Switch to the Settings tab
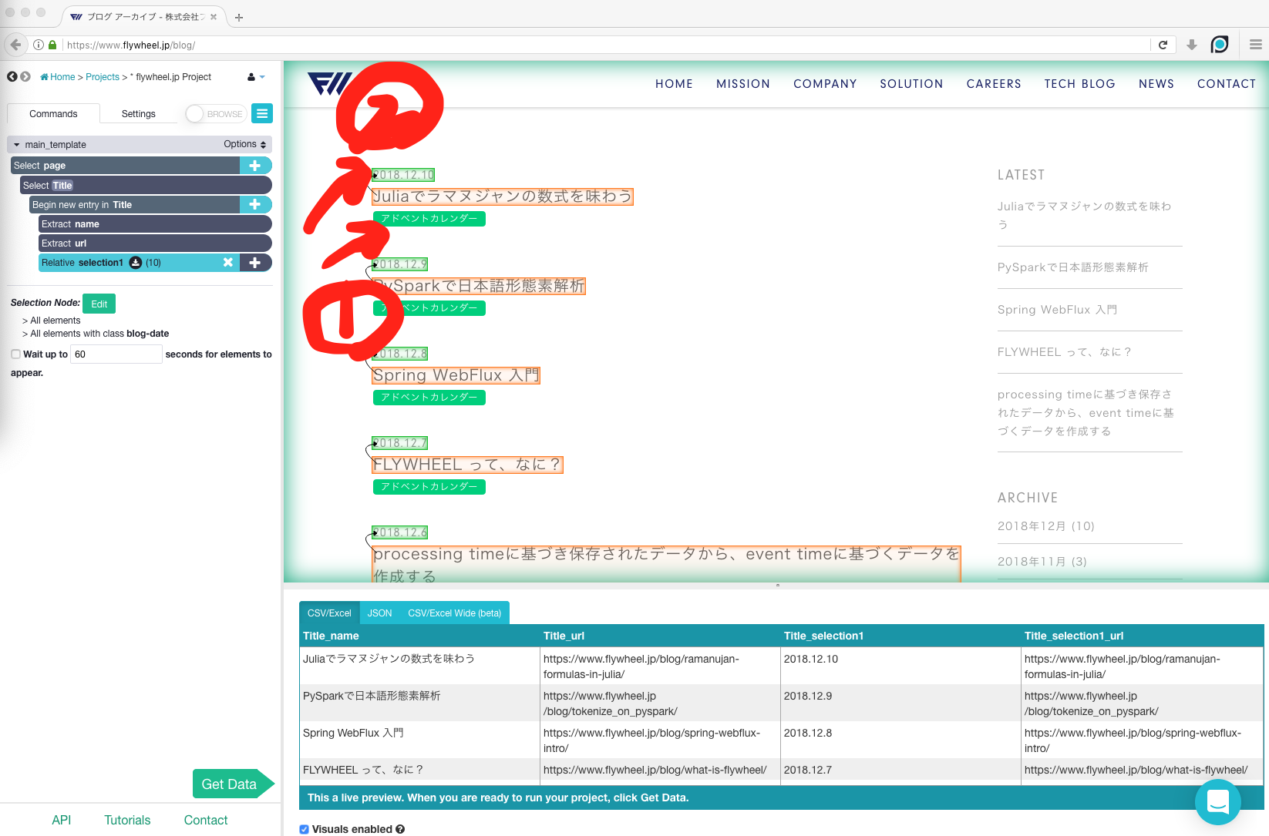 point(138,114)
